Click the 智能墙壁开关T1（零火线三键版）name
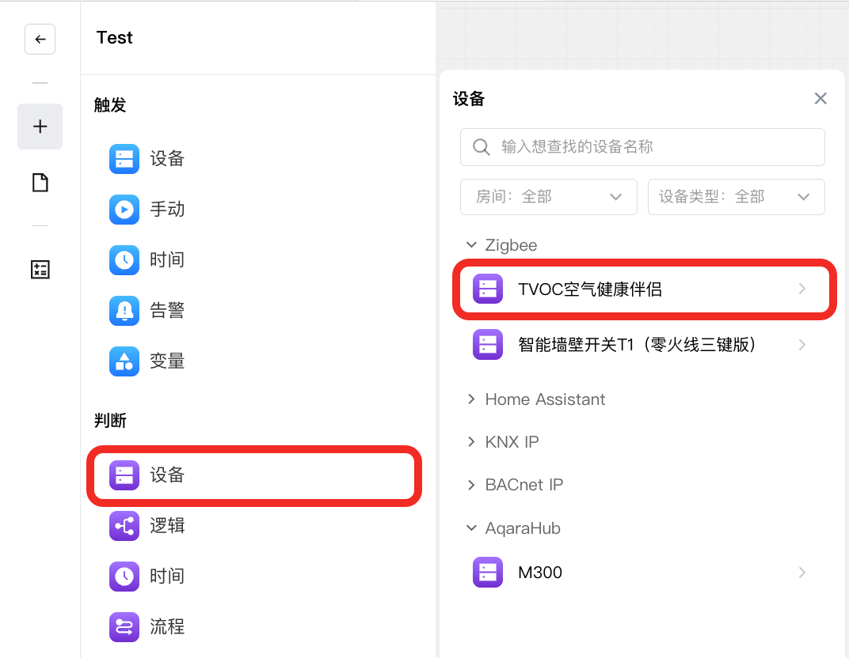 tap(638, 344)
